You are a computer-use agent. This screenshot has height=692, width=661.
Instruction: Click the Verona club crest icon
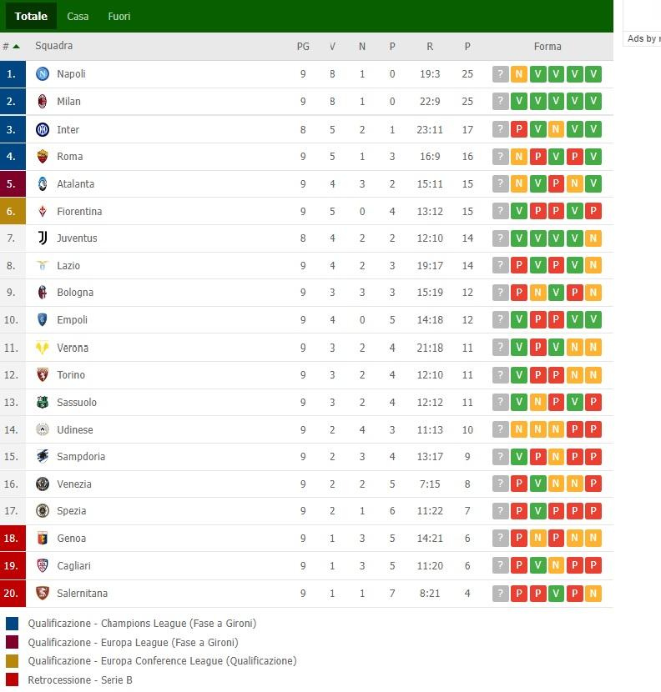(x=43, y=348)
